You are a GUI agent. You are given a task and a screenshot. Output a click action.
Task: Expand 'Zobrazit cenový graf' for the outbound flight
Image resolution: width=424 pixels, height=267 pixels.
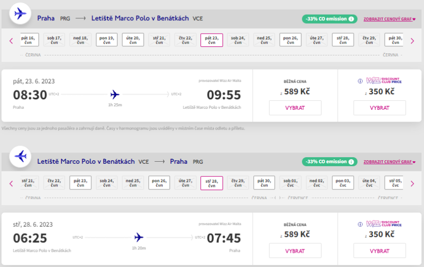(x=389, y=20)
